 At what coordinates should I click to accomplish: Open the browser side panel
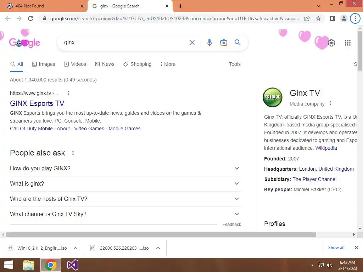[333, 18]
